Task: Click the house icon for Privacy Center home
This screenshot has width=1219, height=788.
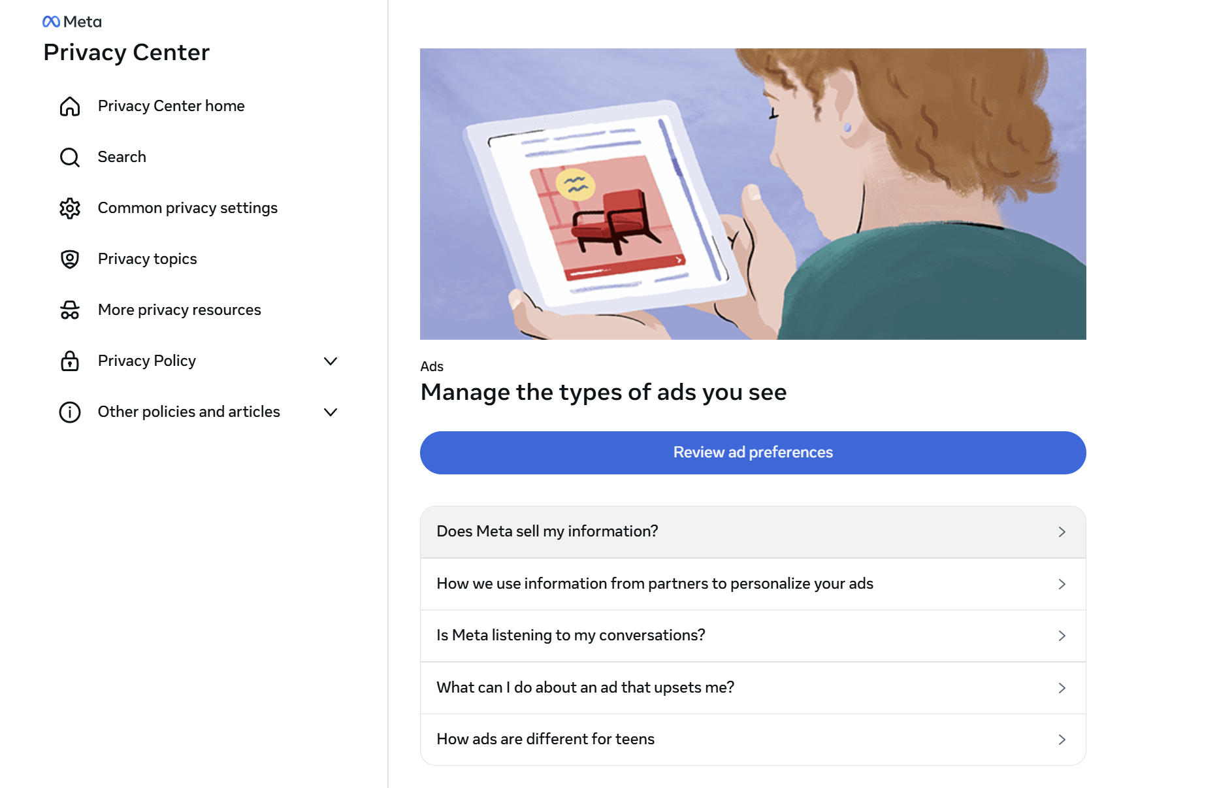Action: [x=70, y=107]
